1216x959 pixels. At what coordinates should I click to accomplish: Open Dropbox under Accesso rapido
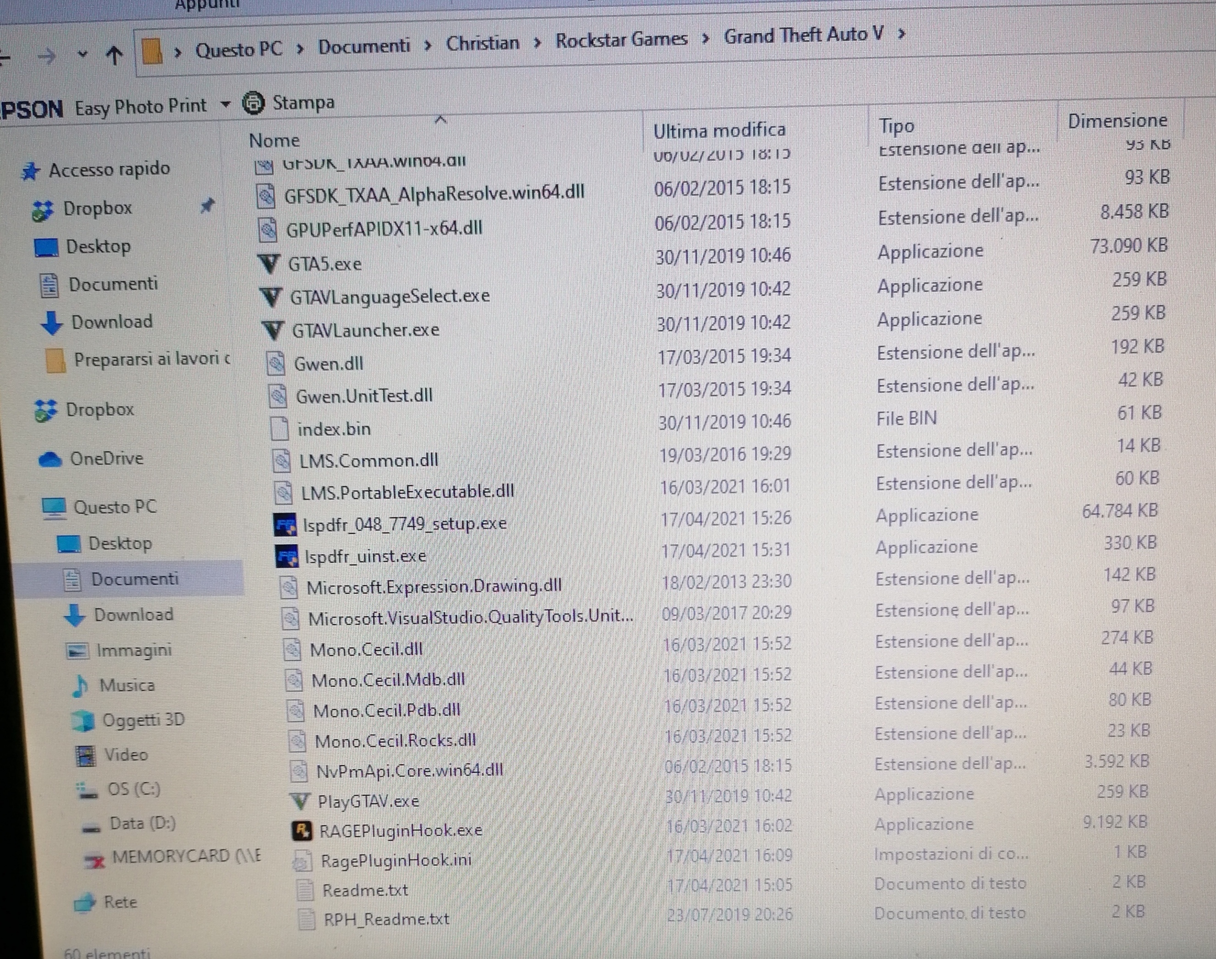pos(97,208)
